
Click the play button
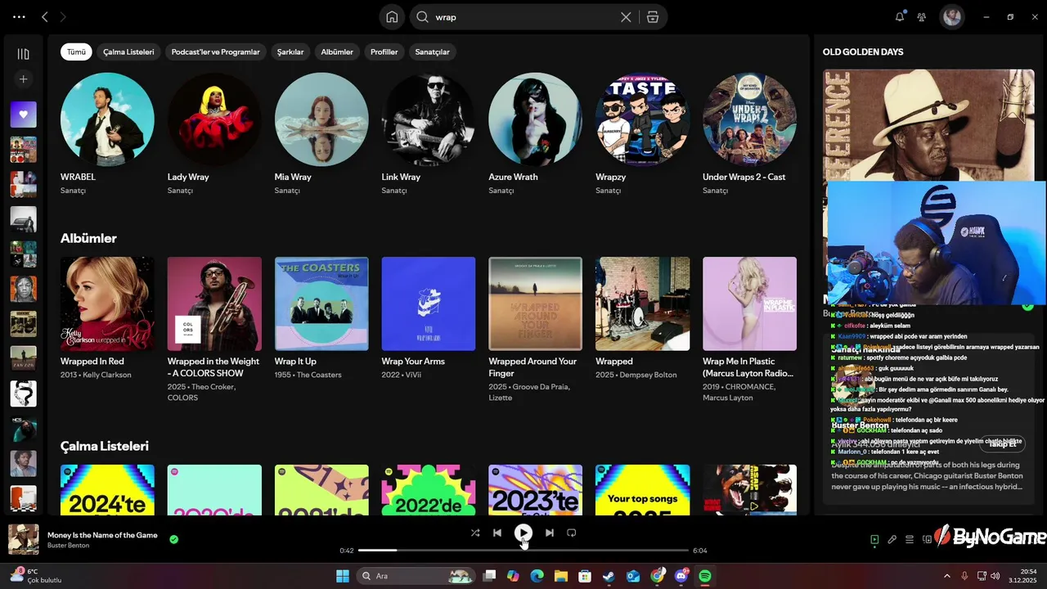[x=523, y=533]
